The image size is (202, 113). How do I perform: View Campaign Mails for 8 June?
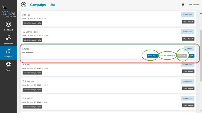coord(32,73)
